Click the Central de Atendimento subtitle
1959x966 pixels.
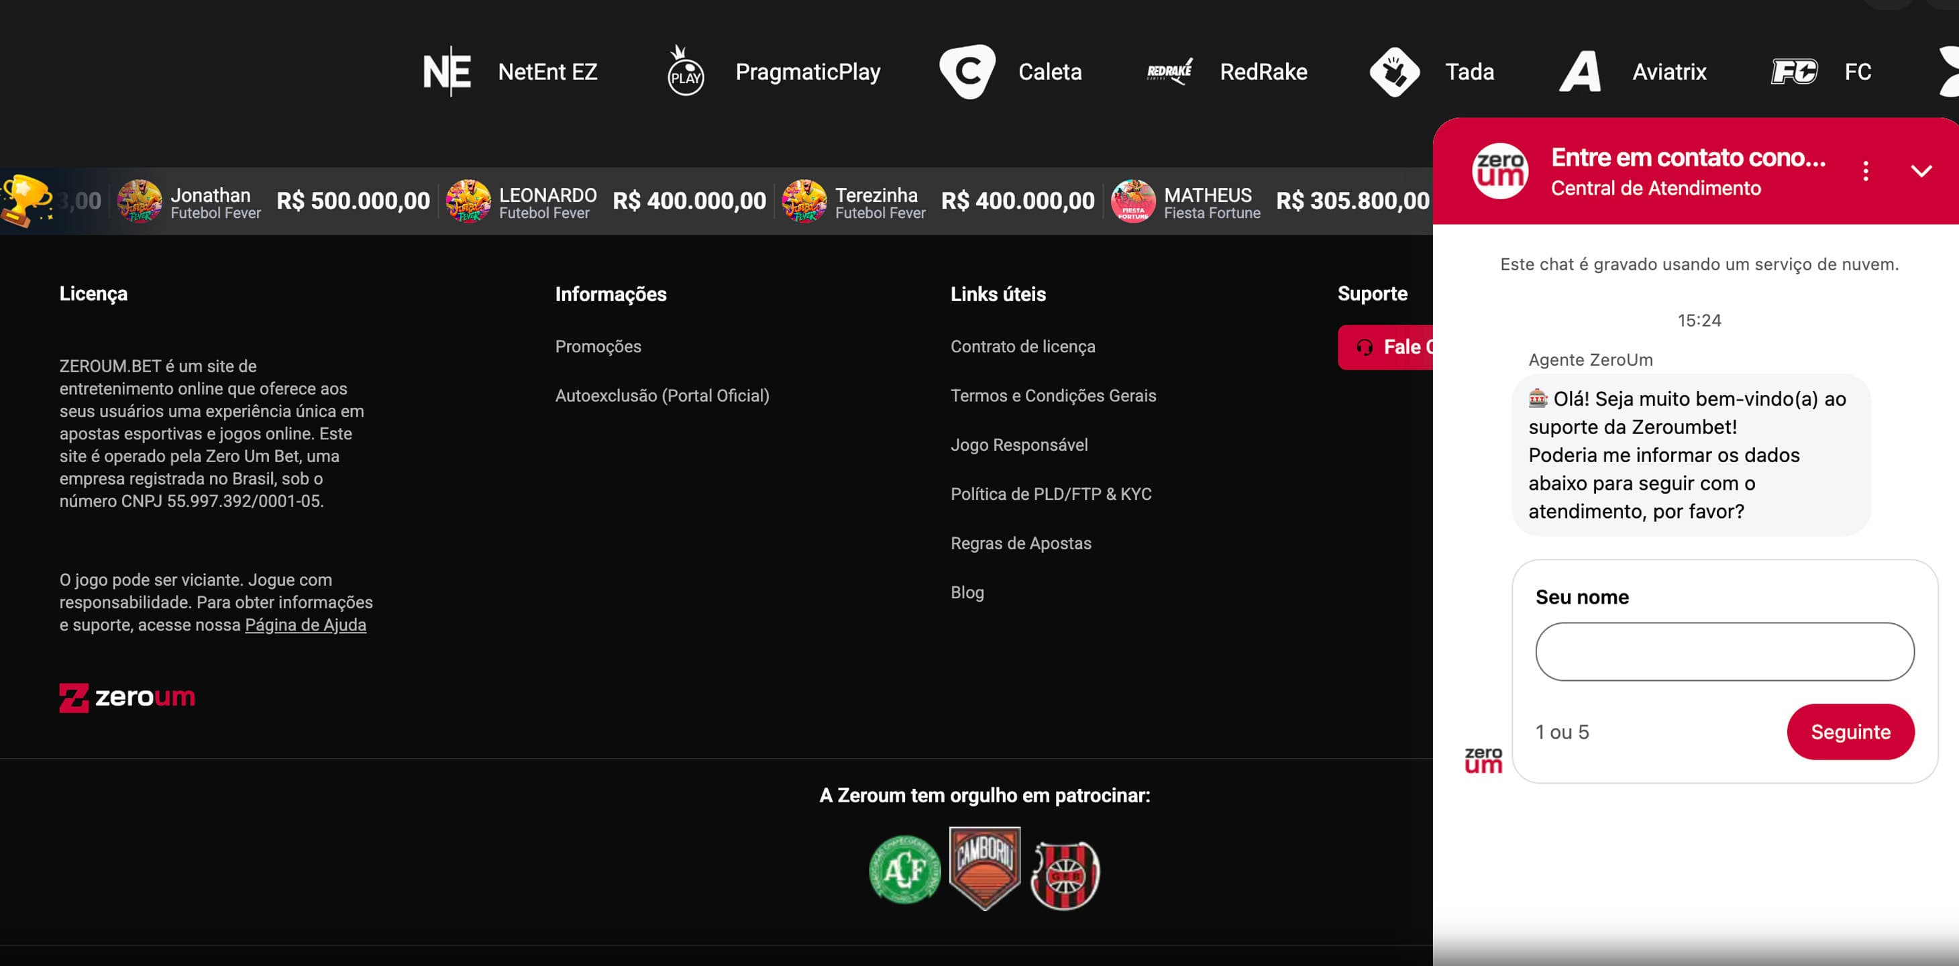coord(1656,189)
